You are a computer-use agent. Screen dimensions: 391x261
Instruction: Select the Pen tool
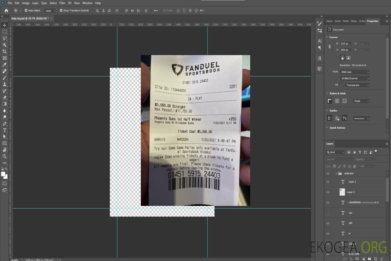4,124
